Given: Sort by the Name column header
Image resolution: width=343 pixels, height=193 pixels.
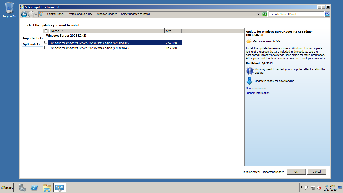Looking at the screenshot, I should (107, 31).
